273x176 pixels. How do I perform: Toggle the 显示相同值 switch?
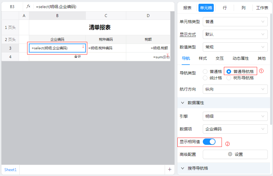pos(209,142)
